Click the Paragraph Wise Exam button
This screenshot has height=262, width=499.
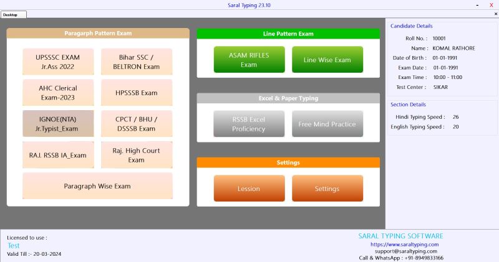97,186
